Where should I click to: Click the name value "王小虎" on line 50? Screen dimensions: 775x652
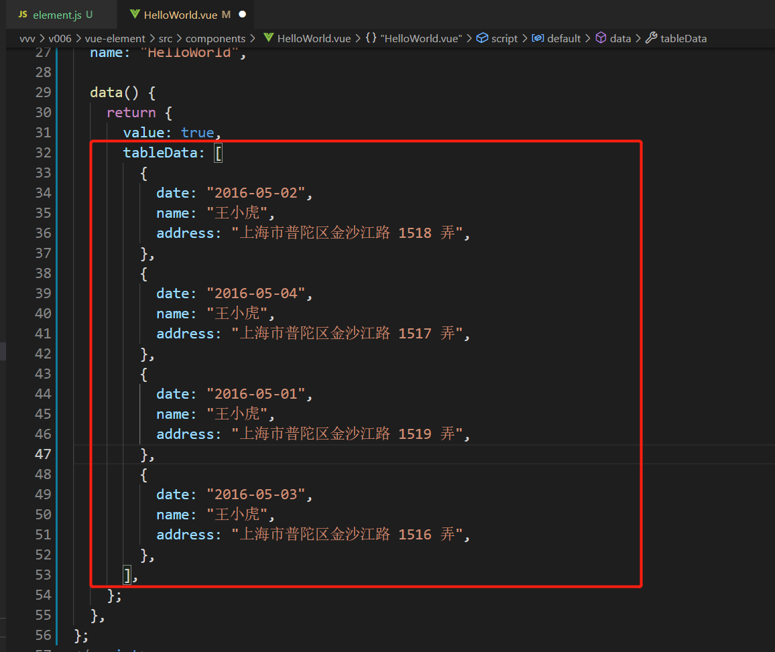[237, 514]
